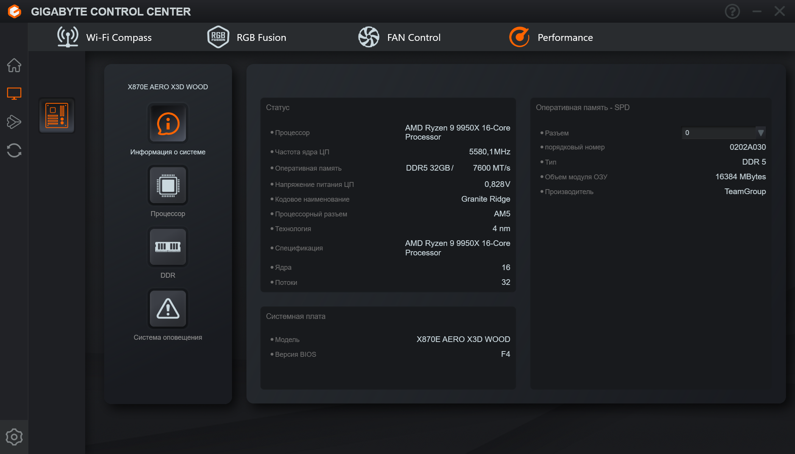Click the help question mark icon
The width and height of the screenshot is (795, 454).
click(x=732, y=11)
